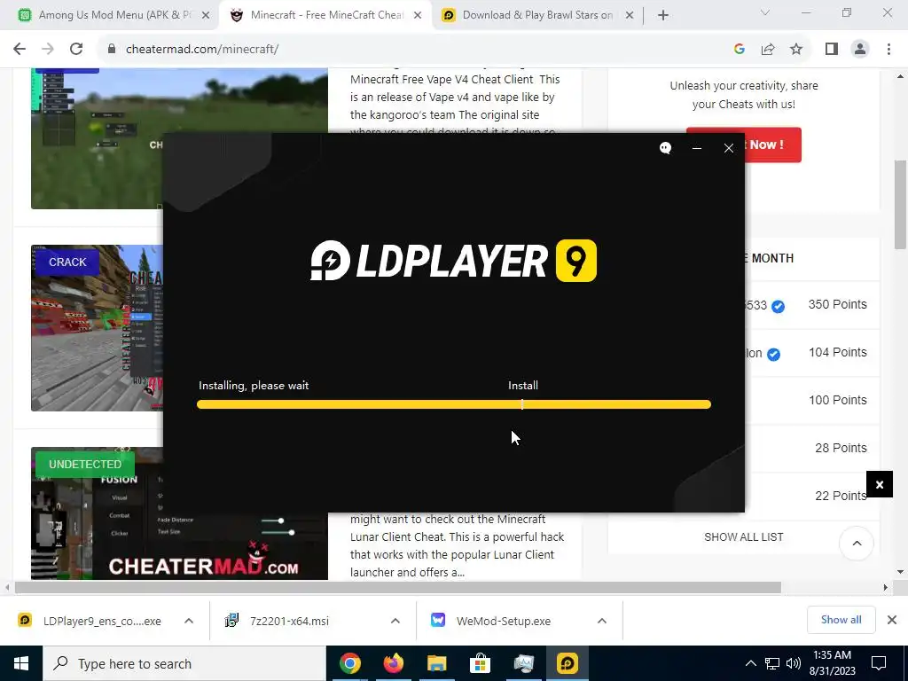
Task: Click the horizontal page scrollbar
Action: tap(398, 587)
